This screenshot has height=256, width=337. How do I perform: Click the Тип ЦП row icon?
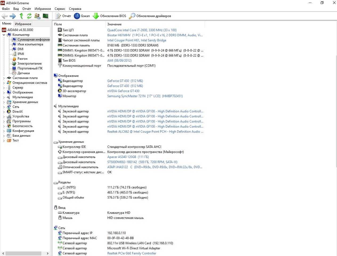(x=60, y=30)
